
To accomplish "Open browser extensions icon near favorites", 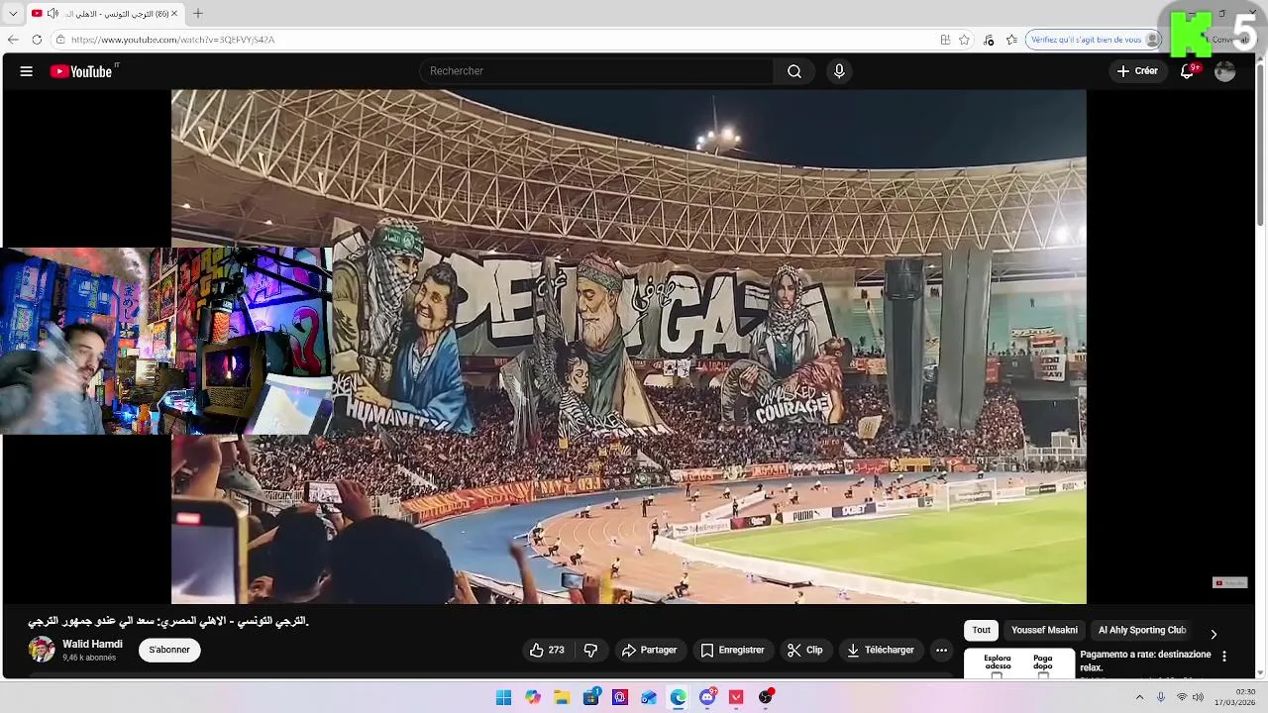I will tap(988, 40).
